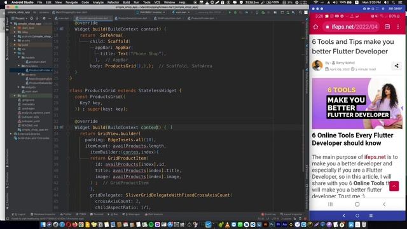Open Project panel gear options
Image resolution: width=407 pixels, height=229 pixels.
point(44,18)
